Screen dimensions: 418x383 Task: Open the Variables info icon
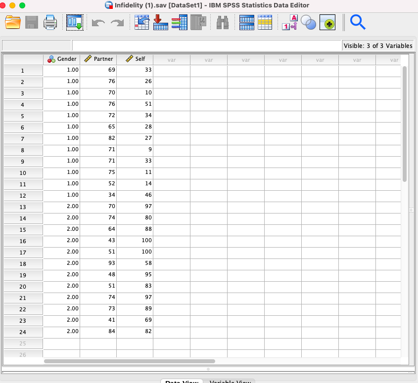[180, 22]
